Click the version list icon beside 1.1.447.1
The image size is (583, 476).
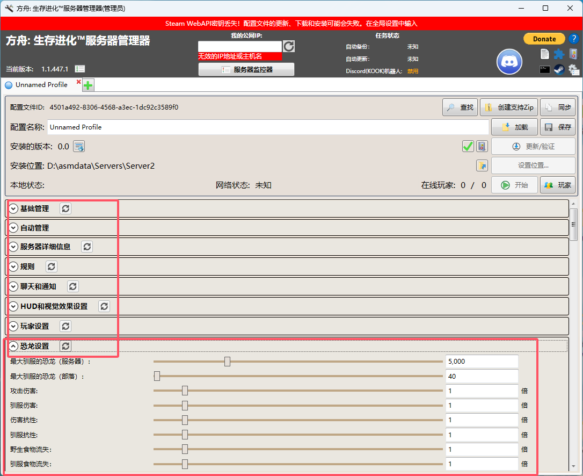(80, 69)
